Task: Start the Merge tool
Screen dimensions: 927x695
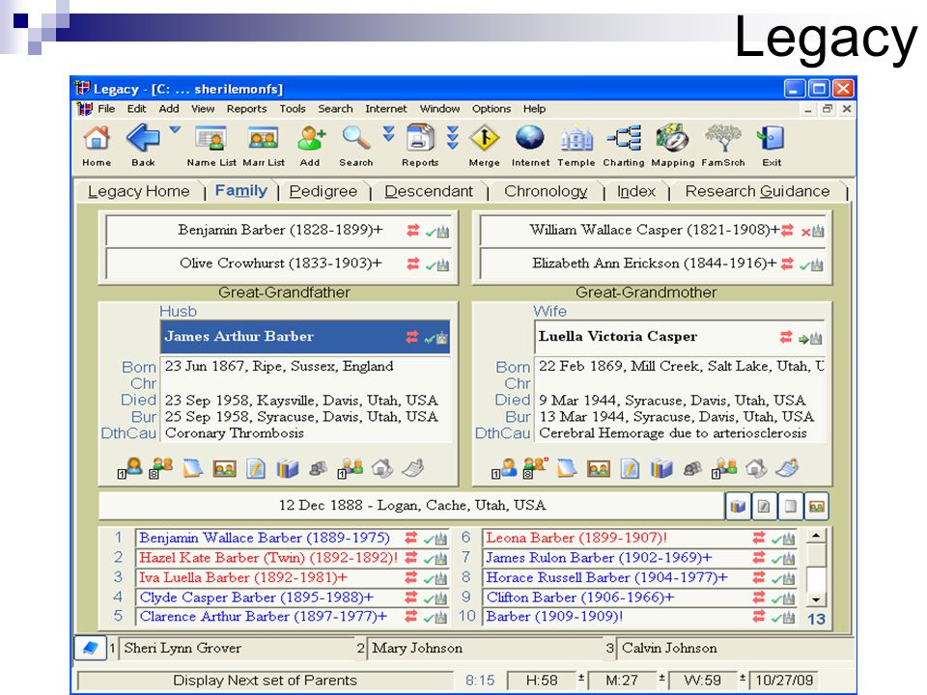Action: click(484, 138)
